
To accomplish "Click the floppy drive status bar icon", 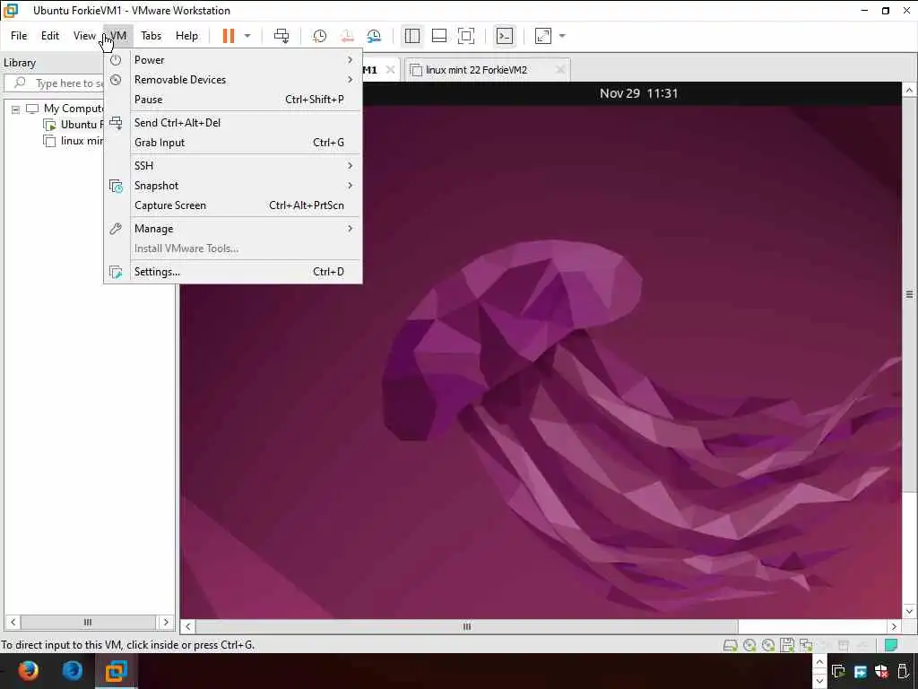I will pyautogui.click(x=787, y=646).
